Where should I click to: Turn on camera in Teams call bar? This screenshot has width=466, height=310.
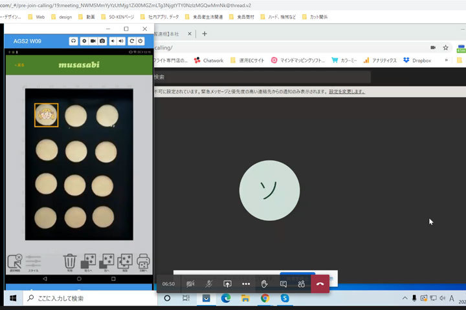[x=190, y=284]
